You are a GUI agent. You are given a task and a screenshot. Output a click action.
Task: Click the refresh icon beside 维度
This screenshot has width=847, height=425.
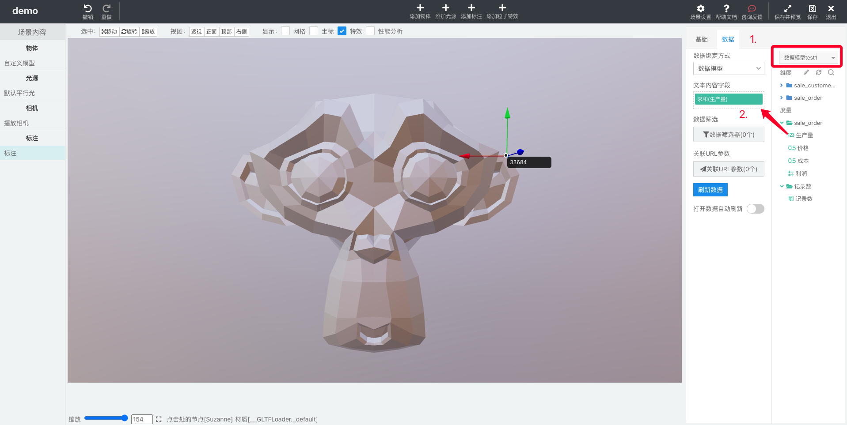(819, 72)
